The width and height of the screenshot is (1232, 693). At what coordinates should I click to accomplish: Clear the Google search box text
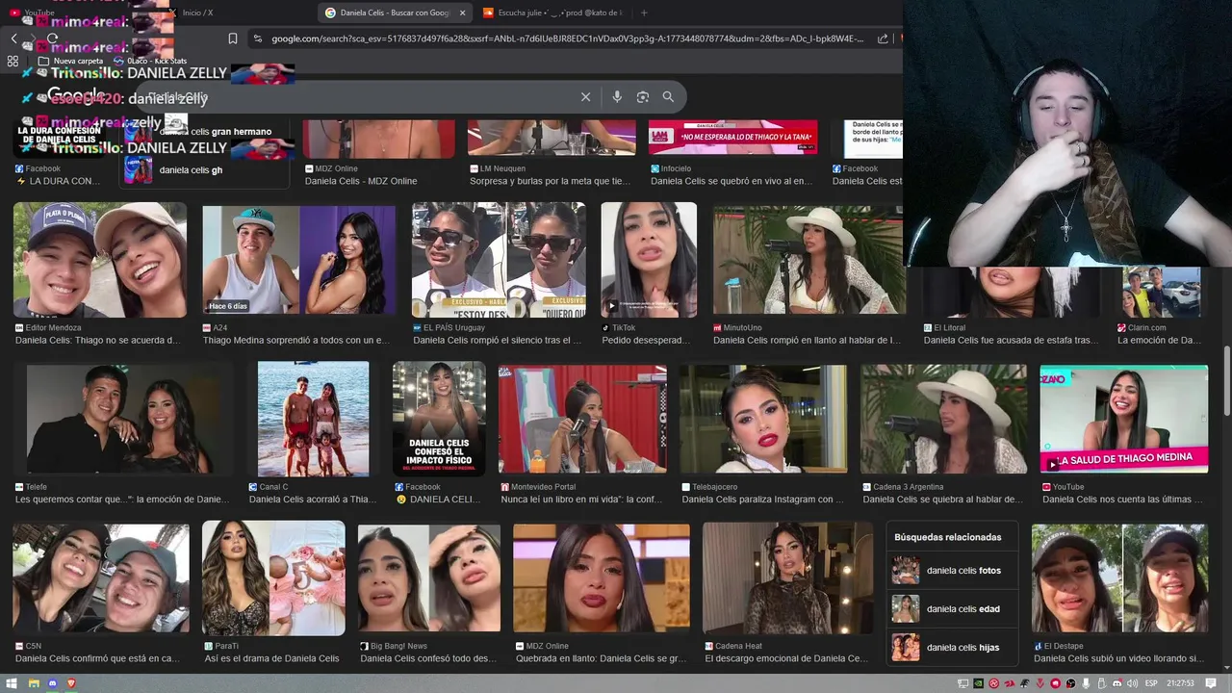point(585,97)
